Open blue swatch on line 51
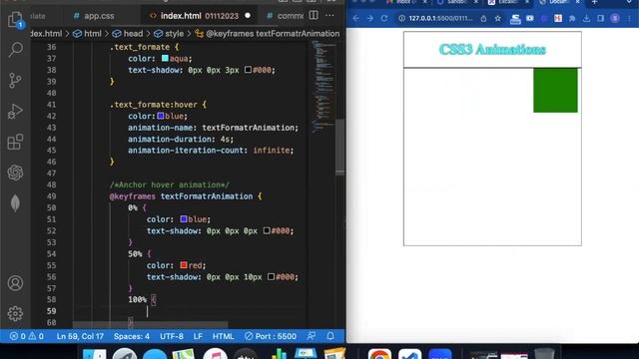This screenshot has width=639, height=359. coord(184,219)
